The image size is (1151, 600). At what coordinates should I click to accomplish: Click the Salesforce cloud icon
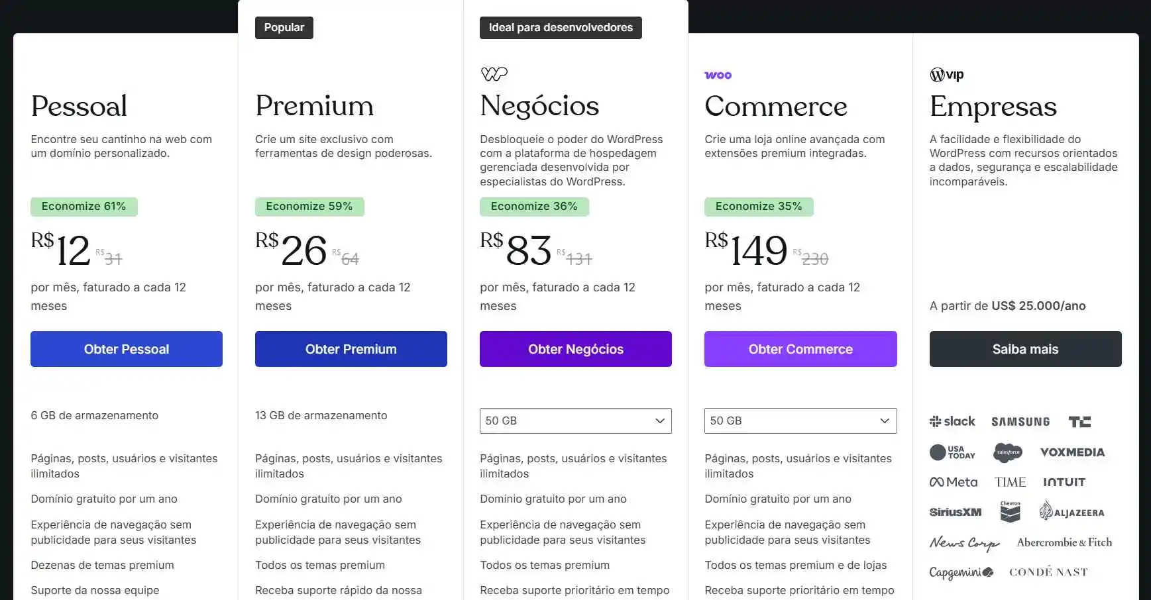tap(1009, 452)
